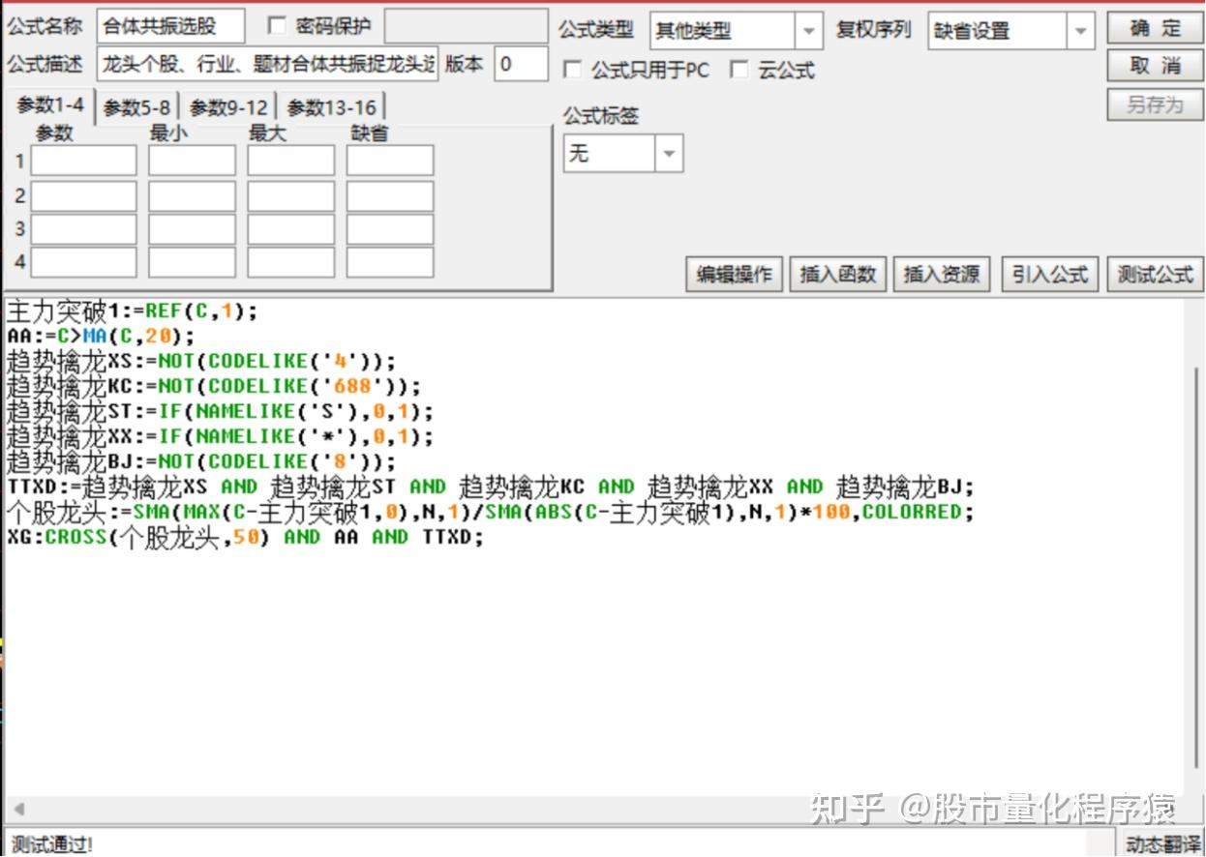Click row 1 参数 name field
The height and width of the screenshot is (857, 1206).
pos(83,161)
